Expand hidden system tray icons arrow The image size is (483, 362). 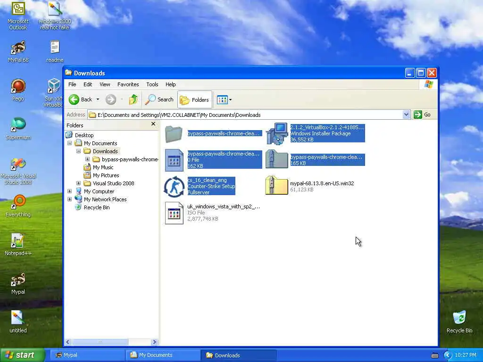[x=447, y=355]
